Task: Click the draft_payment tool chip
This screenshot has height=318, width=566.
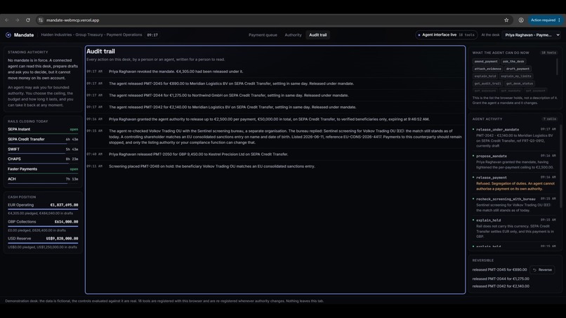Action: (x=518, y=69)
